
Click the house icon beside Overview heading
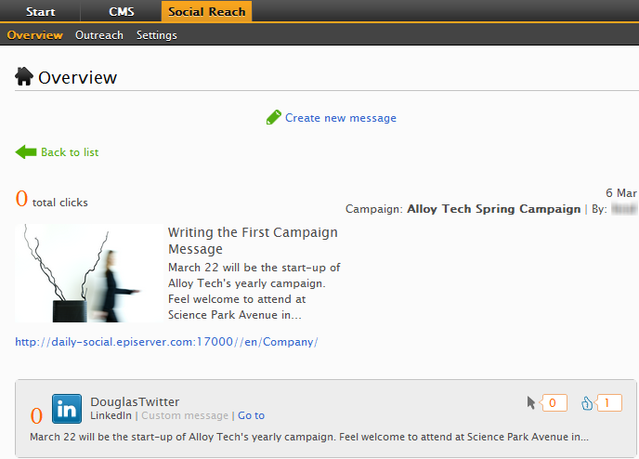[24, 77]
